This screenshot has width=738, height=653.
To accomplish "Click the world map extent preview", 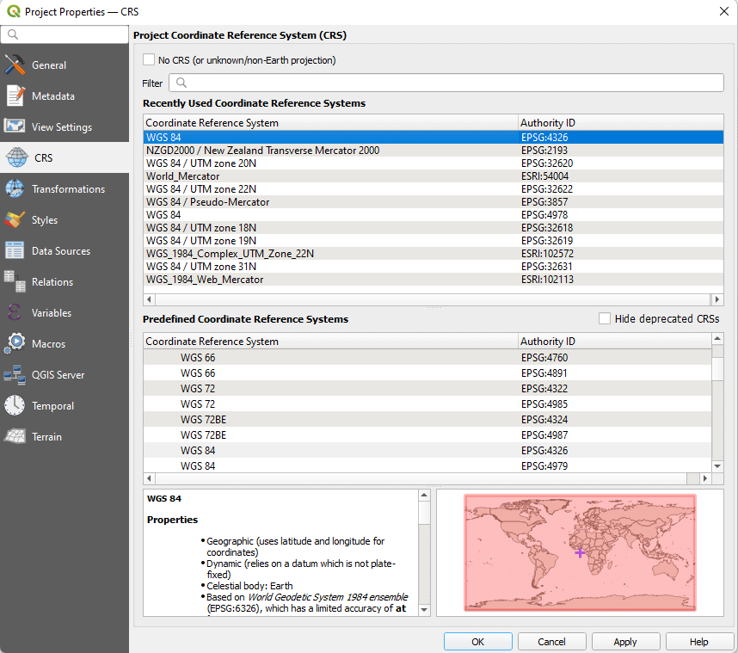I will coord(580,552).
